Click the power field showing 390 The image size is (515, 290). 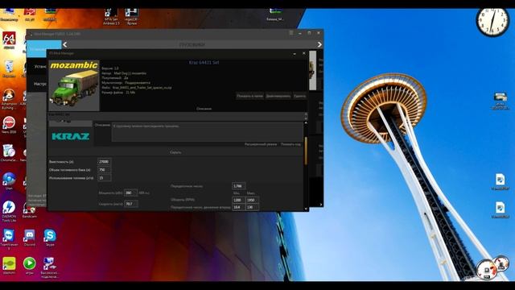130,193
